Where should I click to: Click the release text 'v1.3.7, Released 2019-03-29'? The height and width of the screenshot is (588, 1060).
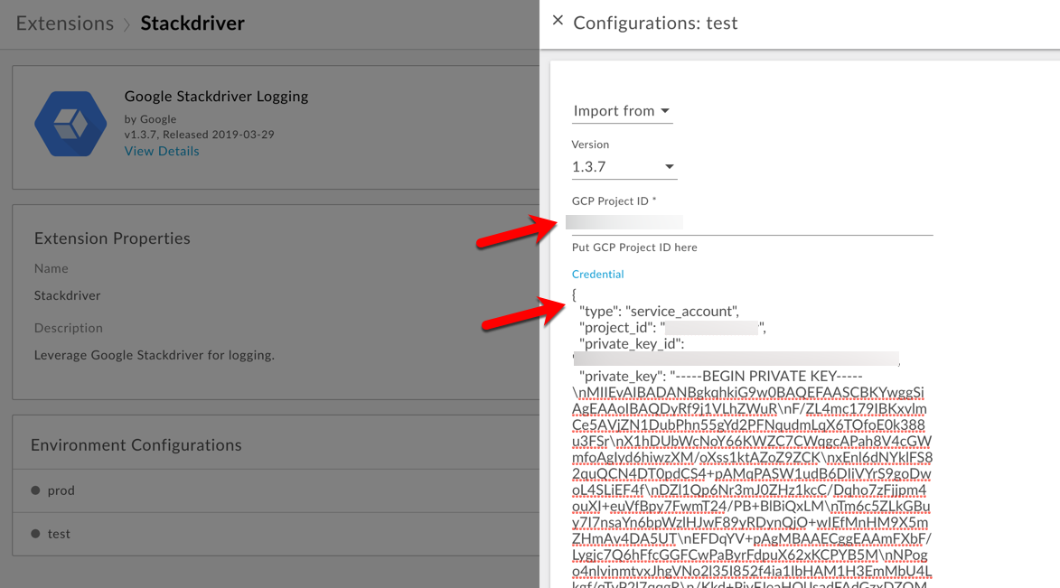pyautogui.click(x=200, y=135)
